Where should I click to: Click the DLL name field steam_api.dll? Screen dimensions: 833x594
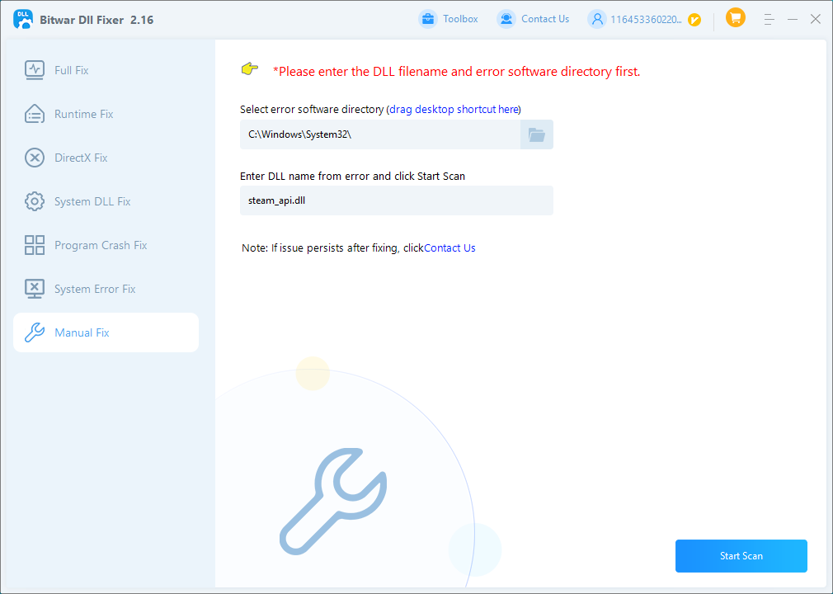click(x=397, y=200)
